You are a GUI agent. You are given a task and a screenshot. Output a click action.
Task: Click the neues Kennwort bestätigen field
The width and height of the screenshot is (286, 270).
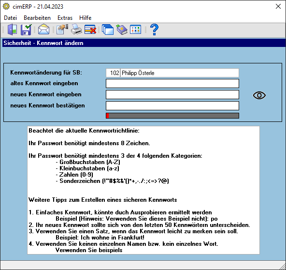[172, 106]
